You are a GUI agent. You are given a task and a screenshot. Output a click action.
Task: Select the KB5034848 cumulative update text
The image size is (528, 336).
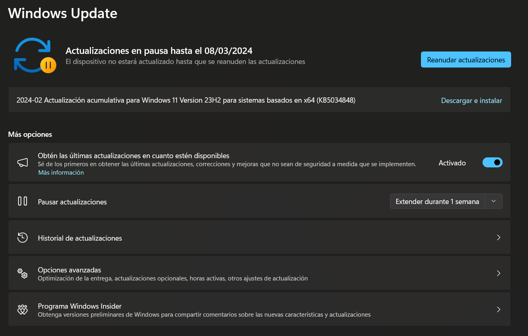(186, 100)
